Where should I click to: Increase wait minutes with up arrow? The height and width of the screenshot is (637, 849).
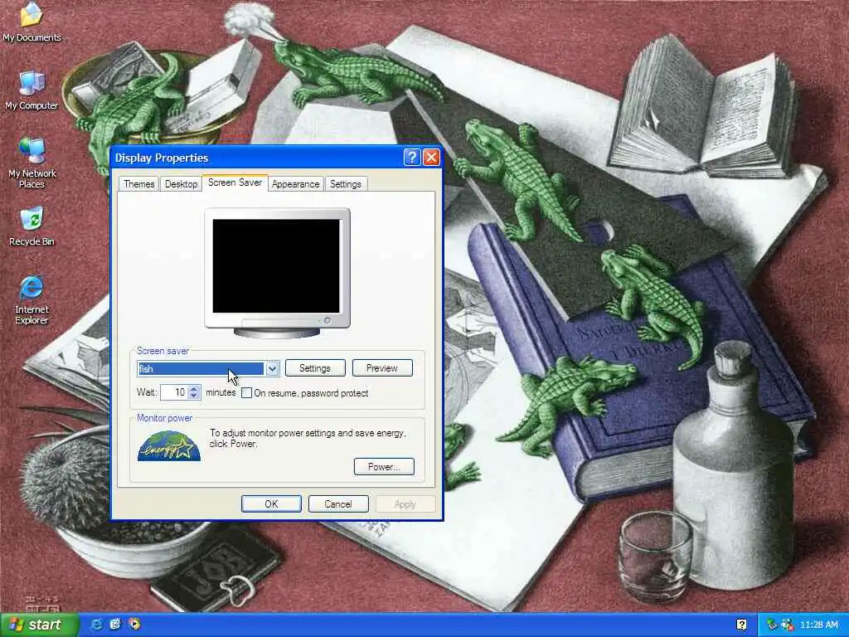pyautogui.click(x=194, y=388)
